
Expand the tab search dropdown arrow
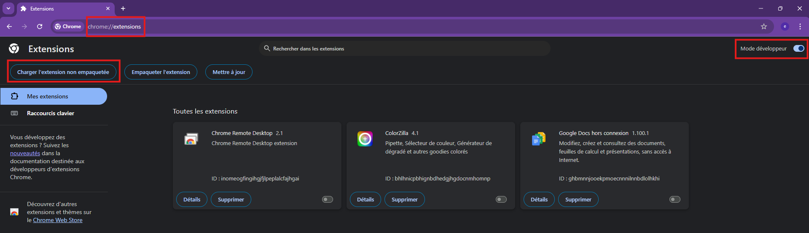pyautogui.click(x=8, y=8)
